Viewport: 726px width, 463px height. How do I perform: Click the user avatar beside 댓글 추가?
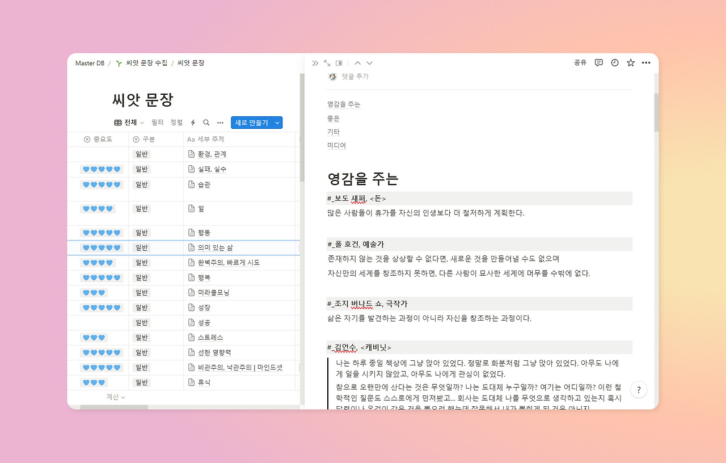332,77
